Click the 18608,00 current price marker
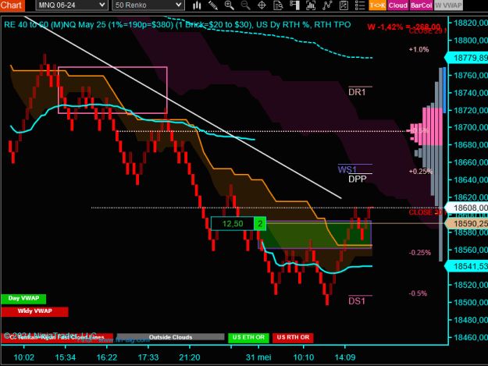Image resolution: width=488 pixels, height=366 pixels. point(467,208)
